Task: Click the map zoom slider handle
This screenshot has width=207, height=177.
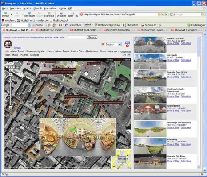Action: tap(10, 81)
